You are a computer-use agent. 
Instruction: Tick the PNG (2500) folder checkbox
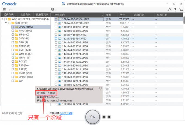coord(13,31)
